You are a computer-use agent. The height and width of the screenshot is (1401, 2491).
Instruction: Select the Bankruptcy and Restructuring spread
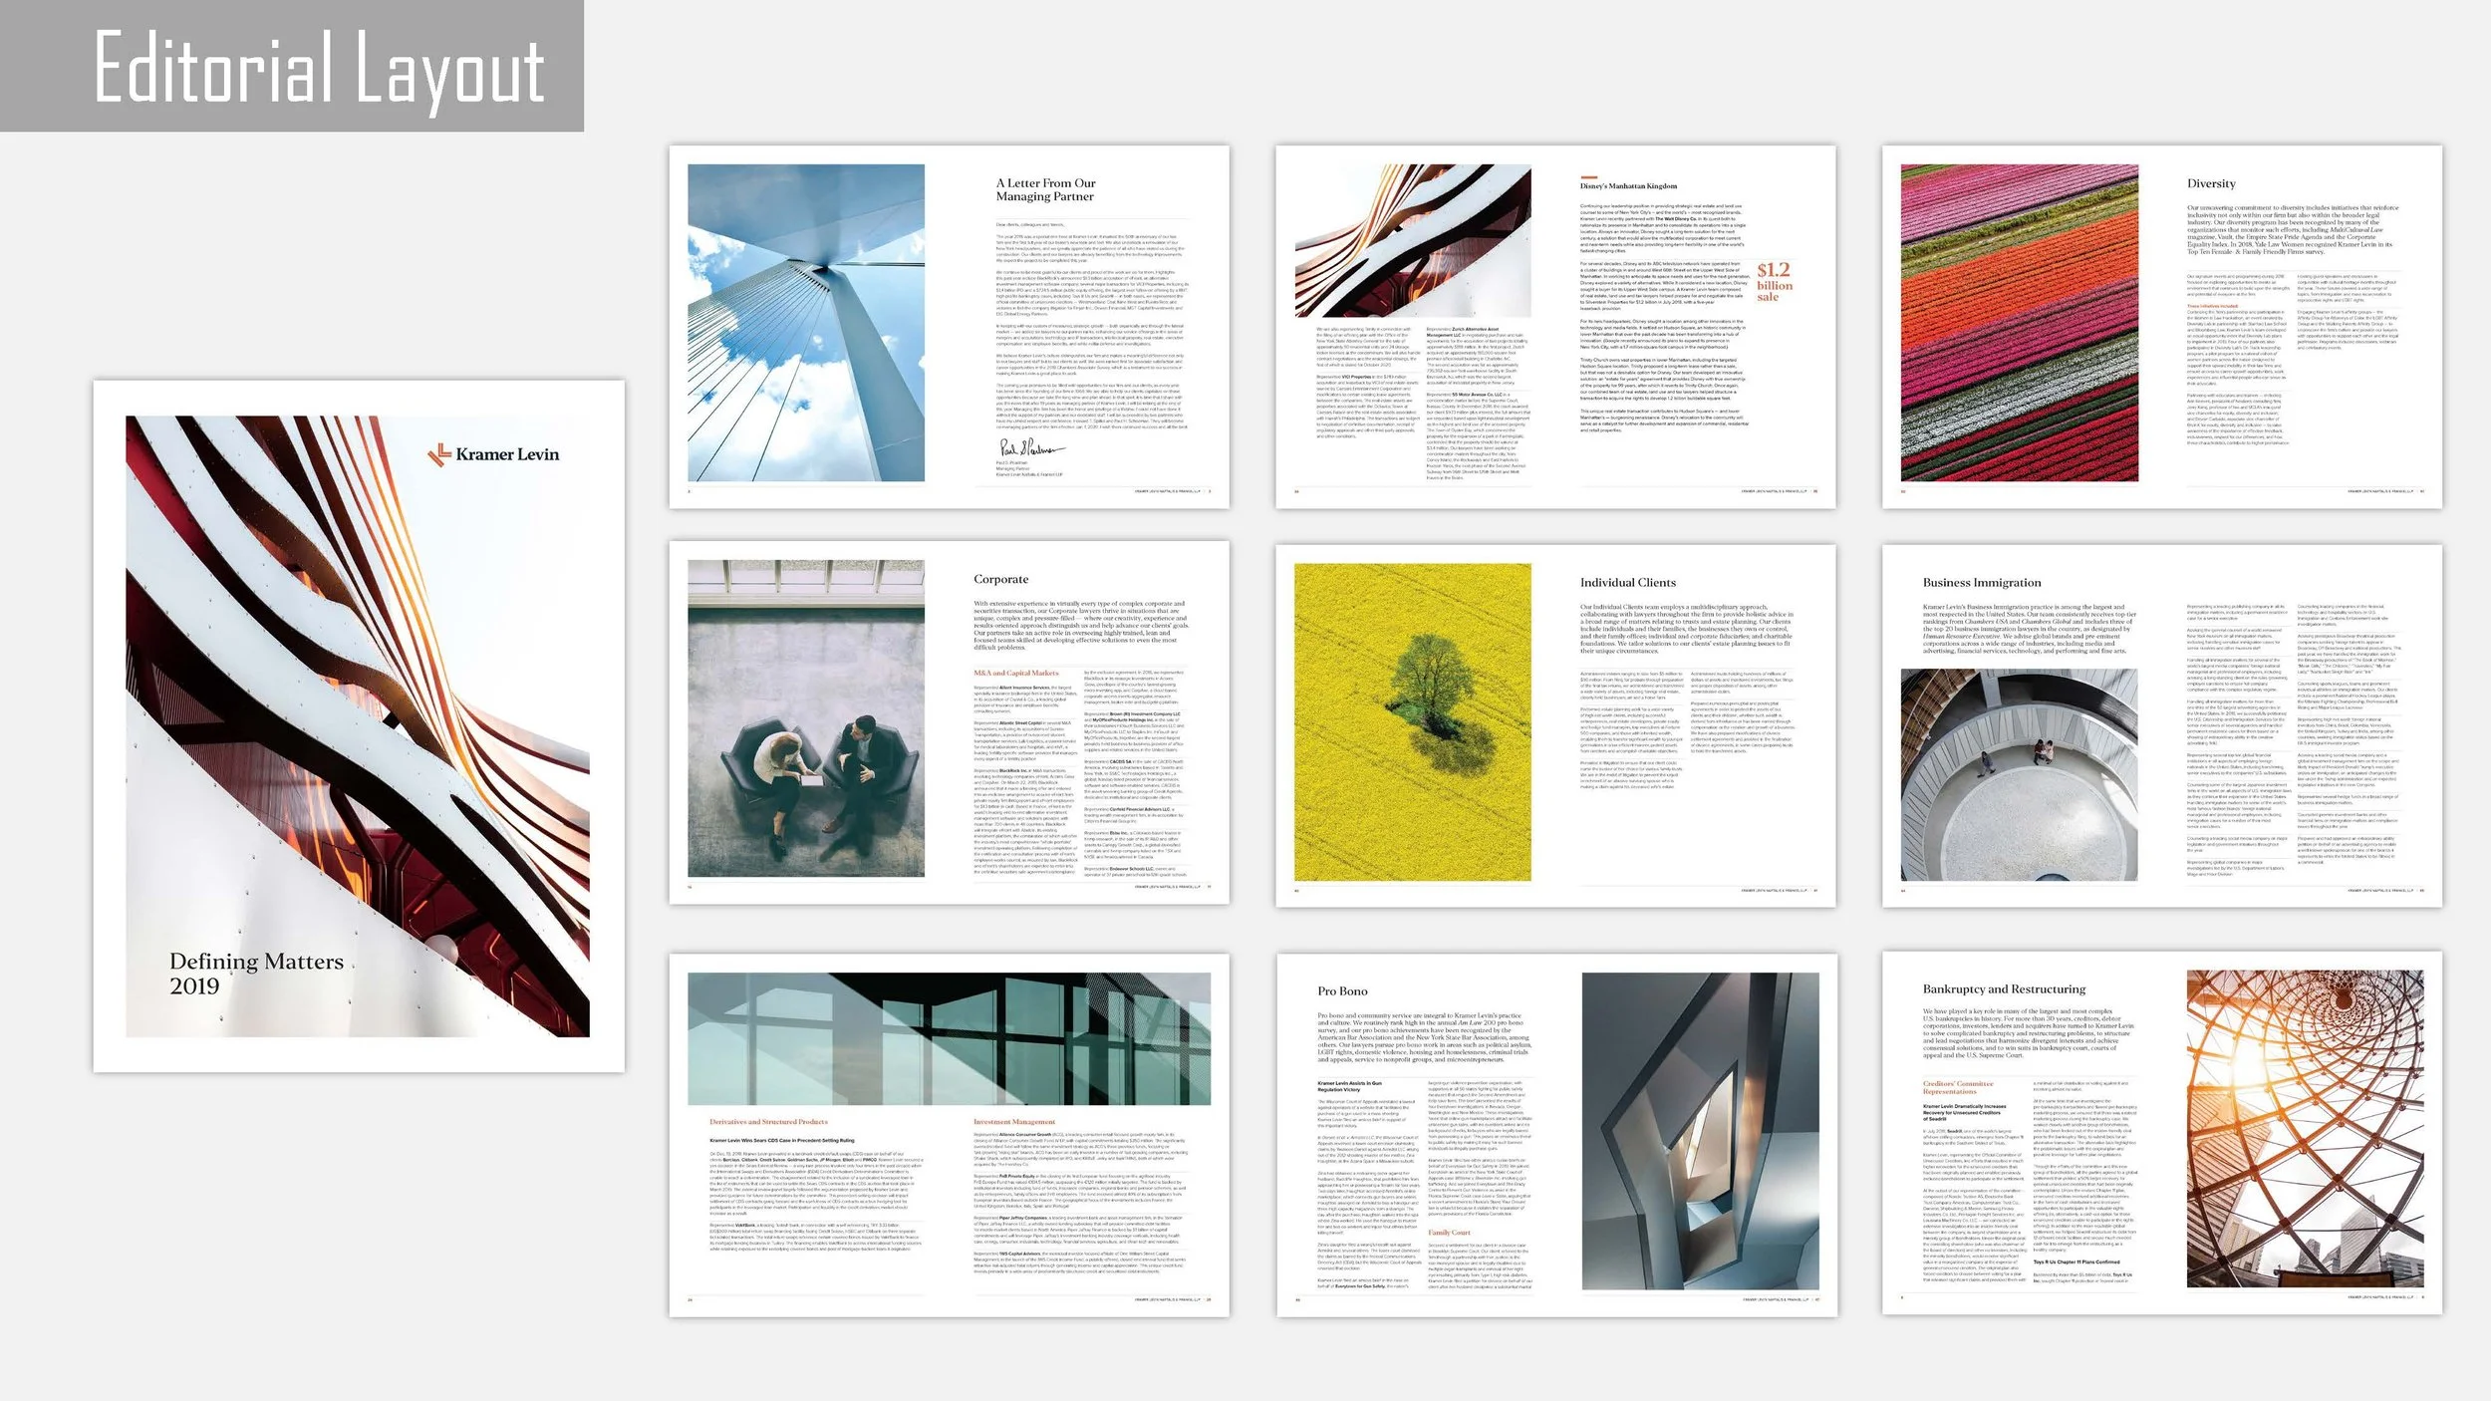coord(2161,1132)
